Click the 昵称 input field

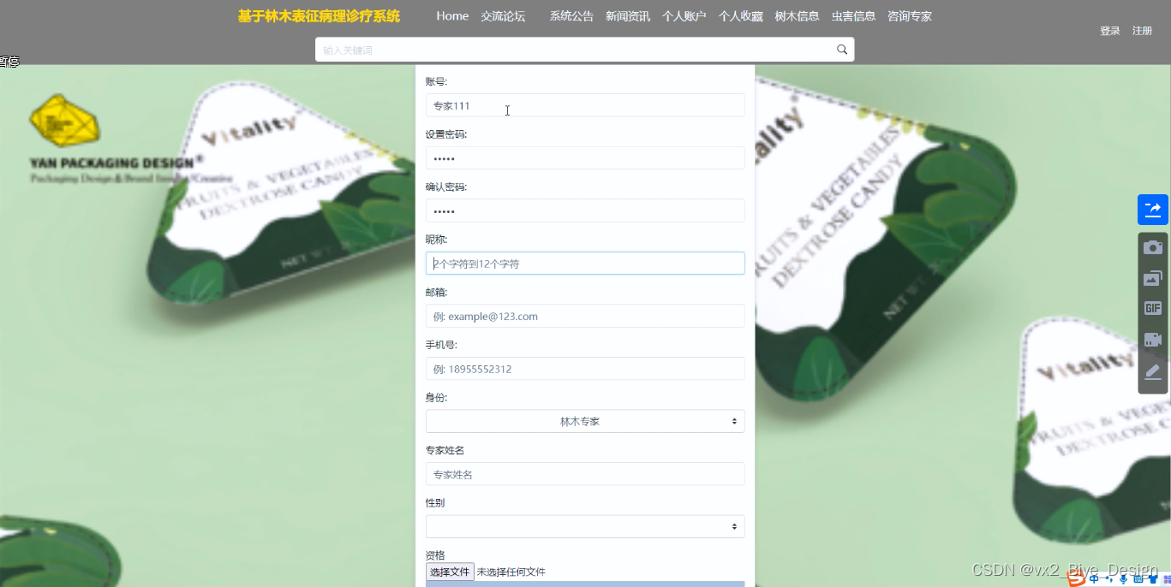[585, 264]
